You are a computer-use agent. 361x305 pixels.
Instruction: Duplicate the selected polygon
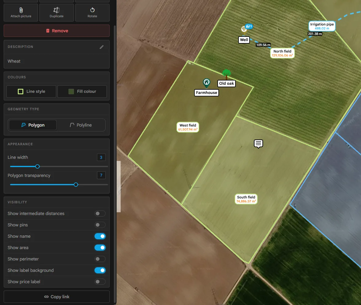[x=56, y=13]
